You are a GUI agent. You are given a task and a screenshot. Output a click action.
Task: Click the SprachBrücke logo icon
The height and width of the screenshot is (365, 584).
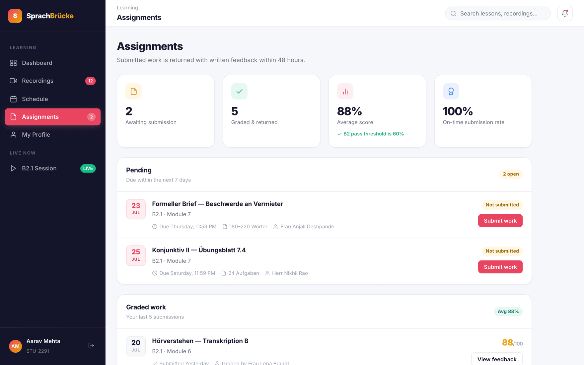click(x=15, y=16)
